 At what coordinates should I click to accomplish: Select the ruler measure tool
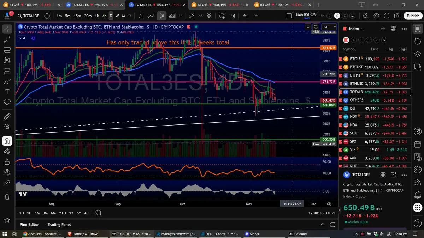[7, 116]
